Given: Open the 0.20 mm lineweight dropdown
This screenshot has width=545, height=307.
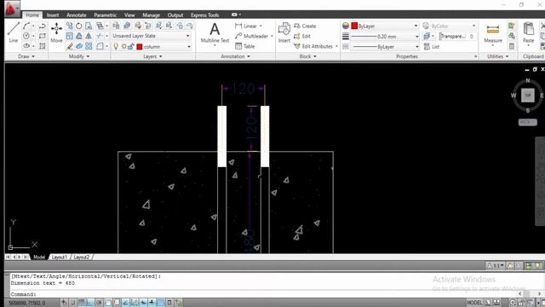Looking at the screenshot, I should (x=384, y=36).
